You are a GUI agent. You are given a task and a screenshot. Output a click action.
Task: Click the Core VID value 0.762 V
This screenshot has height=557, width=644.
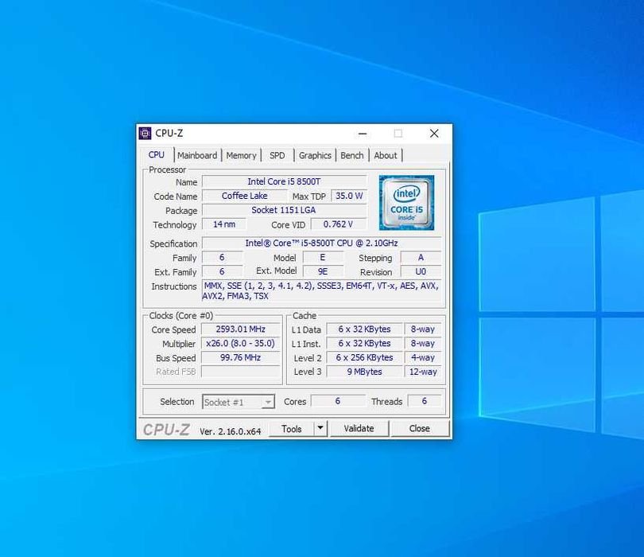click(338, 224)
